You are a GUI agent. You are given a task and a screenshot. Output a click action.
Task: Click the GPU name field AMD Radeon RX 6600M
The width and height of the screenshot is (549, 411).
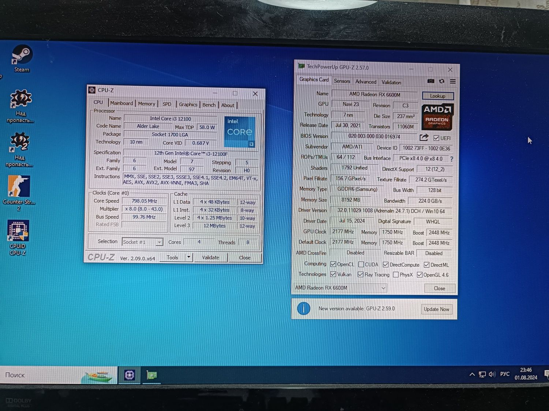tap(375, 95)
